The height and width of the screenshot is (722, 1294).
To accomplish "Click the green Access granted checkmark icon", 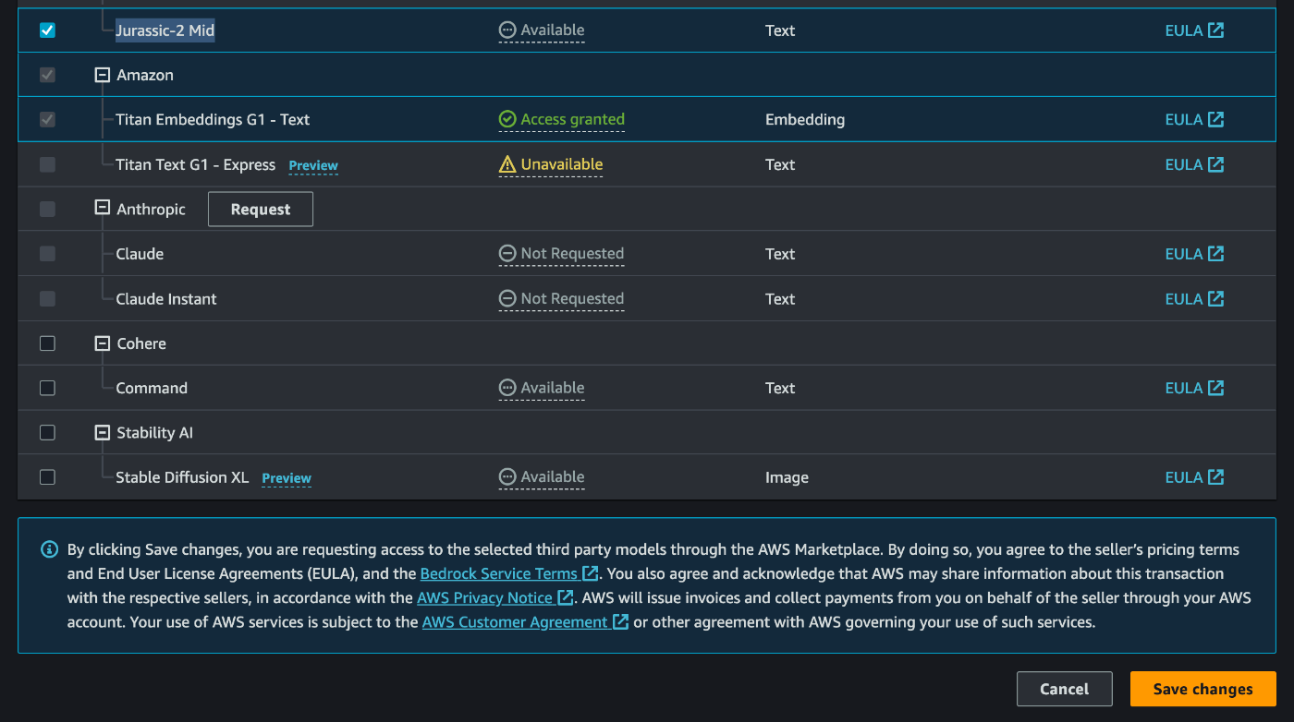I will (507, 119).
